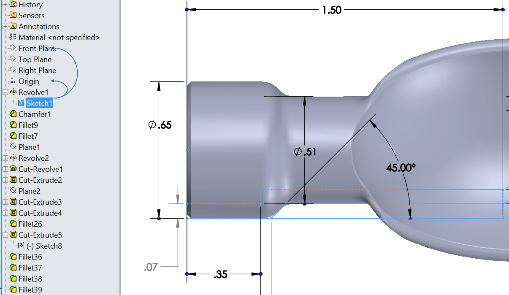Click the Right Plane icon
Viewport: 509px width, 295px height.
tap(13, 70)
